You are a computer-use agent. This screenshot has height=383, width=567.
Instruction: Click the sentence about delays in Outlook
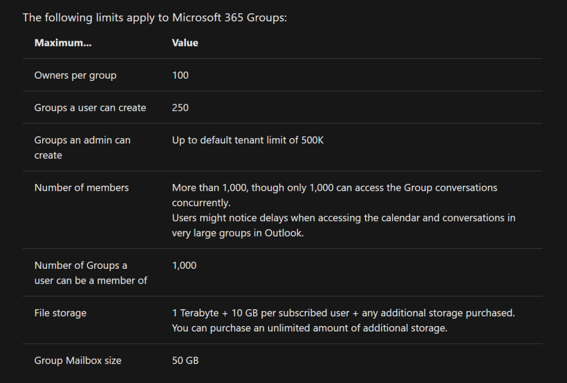(343, 225)
